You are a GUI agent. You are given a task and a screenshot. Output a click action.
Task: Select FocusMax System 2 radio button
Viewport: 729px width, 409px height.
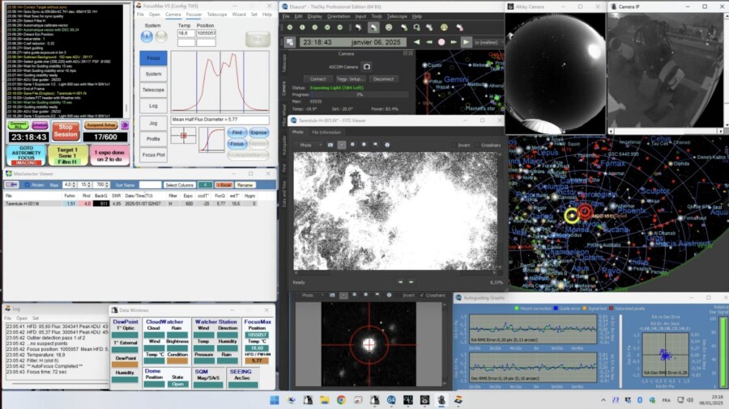161,36
